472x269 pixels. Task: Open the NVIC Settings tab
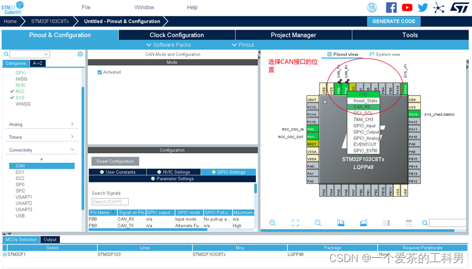174,172
